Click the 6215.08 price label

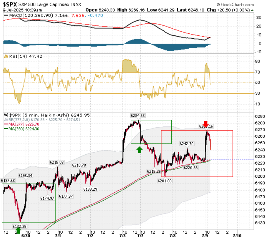57,162
